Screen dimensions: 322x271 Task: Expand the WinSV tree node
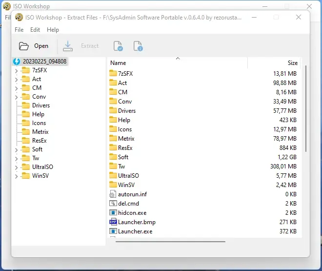tap(16, 176)
